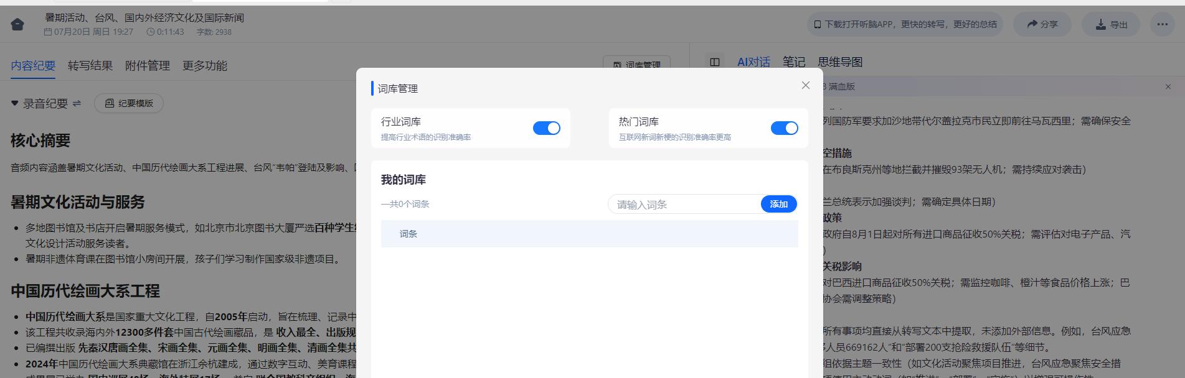Image resolution: width=1185 pixels, height=378 pixels.
Task: Disable the 行业词库 toggle
Action: 546,128
